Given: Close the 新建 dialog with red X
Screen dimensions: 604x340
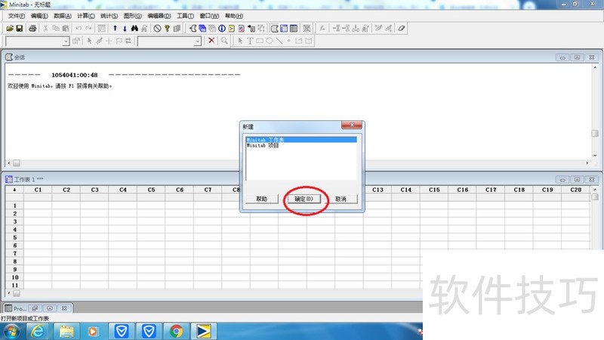Looking at the screenshot, I should (351, 125).
